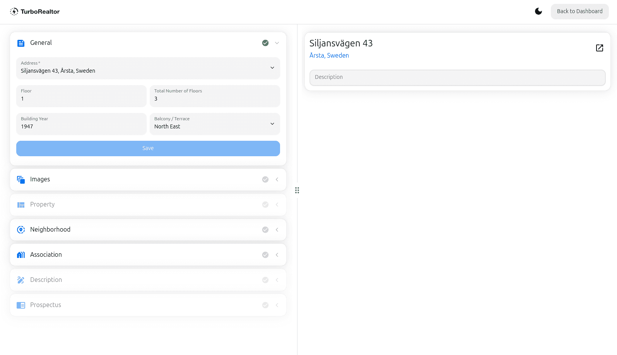The image size is (617, 355).
Task: Click the panel resize drag handle
Action: pos(297,190)
